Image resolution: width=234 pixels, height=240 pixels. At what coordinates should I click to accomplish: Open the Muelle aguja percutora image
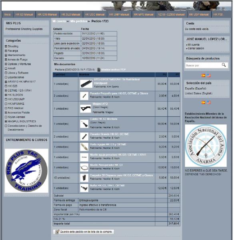[84, 157]
